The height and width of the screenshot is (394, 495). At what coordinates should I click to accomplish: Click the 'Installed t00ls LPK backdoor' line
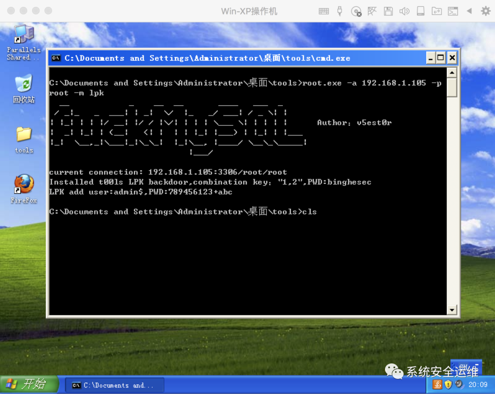(x=210, y=182)
